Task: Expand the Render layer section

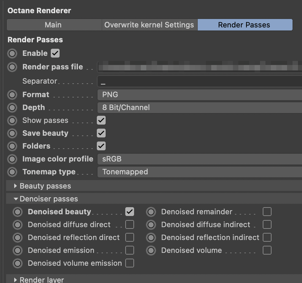Action: 16,280
